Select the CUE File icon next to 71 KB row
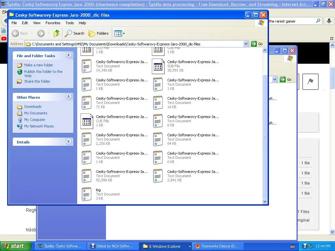 coord(87,121)
